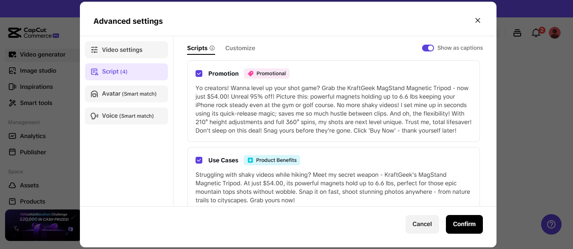Screen dimensions: 573x249
Task: Click the CapCut Commerce Pro logo
Action: (x=34, y=33)
